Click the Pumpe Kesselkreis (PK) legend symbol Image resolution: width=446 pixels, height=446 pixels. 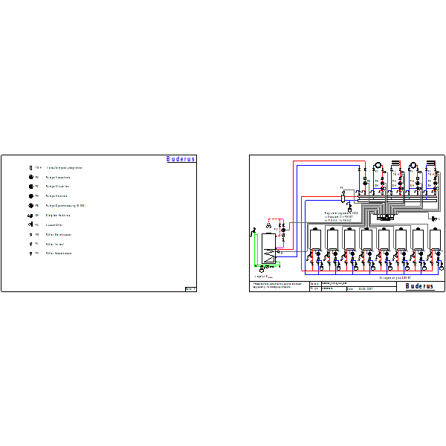(x=31, y=177)
